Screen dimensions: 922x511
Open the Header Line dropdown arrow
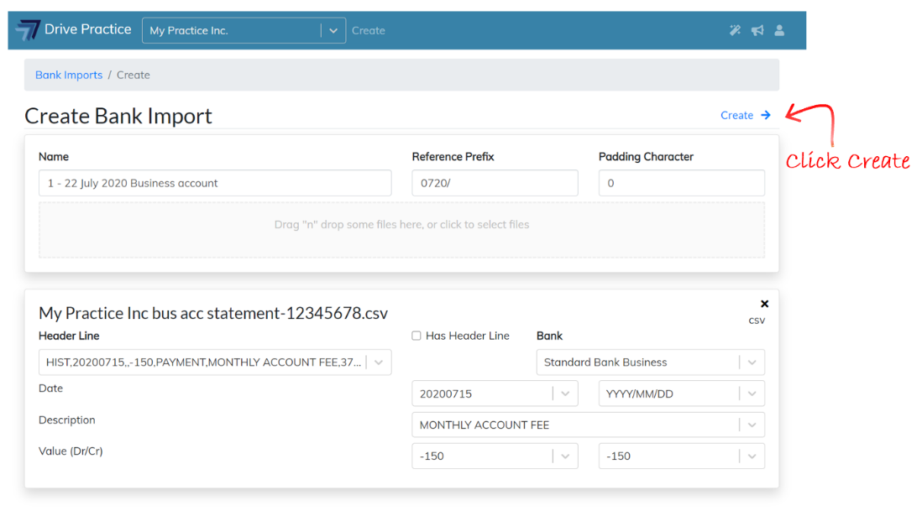coord(379,362)
